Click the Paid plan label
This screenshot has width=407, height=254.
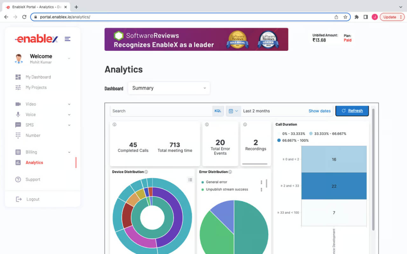tap(348, 40)
